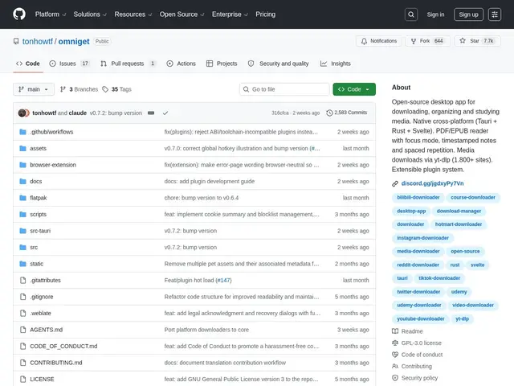Image resolution: width=514 pixels, height=386 pixels.
Task: Click the Readme book icon
Action: [x=395, y=331]
